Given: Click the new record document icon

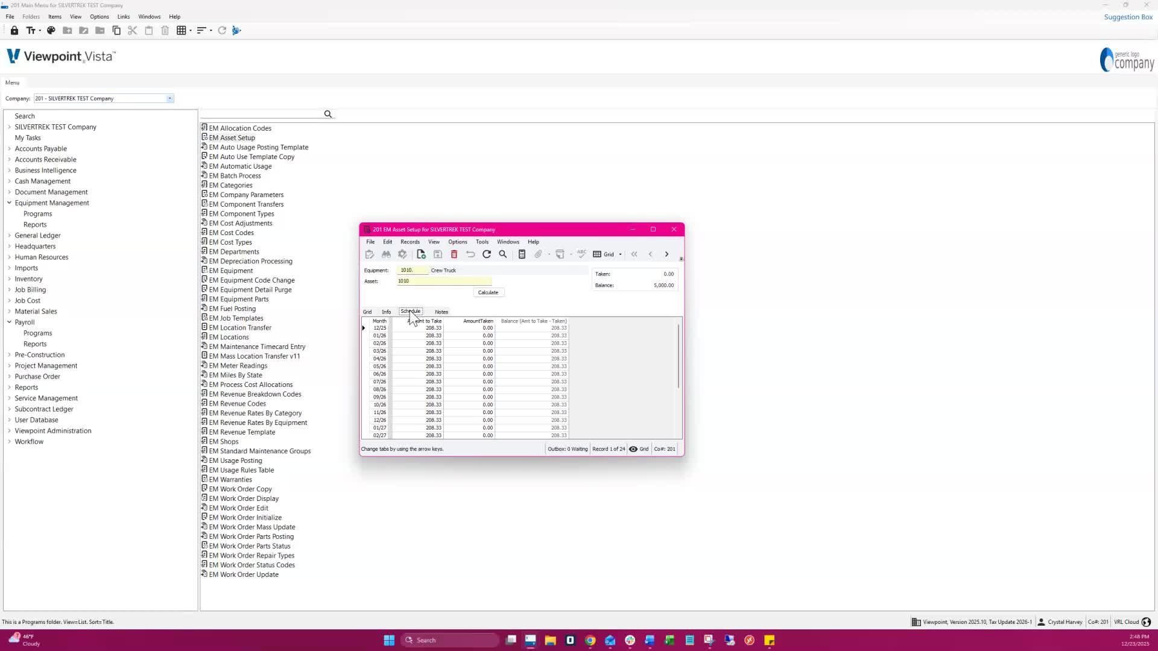Looking at the screenshot, I should [x=421, y=254].
